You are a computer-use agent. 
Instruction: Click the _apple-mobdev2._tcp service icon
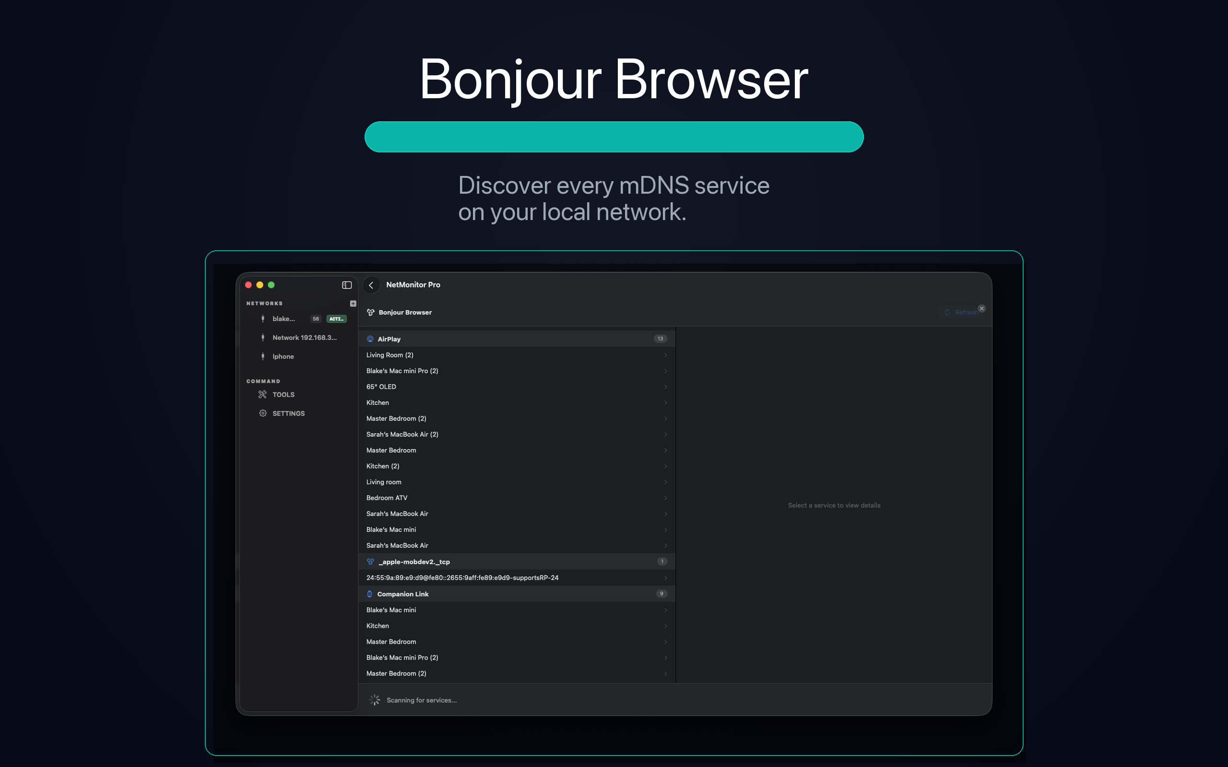click(x=370, y=561)
